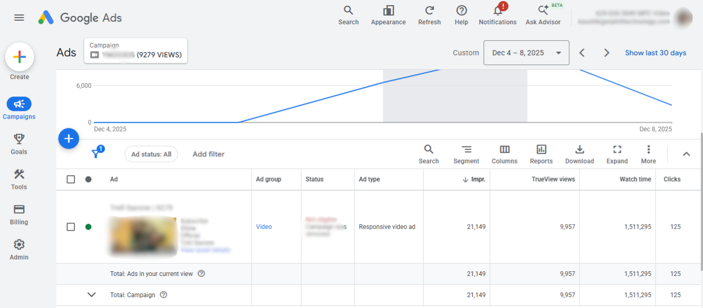This screenshot has width=703, height=308.
Task: Check the responsive video ad row checkbox
Action: click(71, 226)
